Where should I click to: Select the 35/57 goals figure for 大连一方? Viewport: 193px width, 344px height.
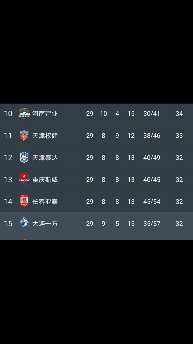(152, 224)
